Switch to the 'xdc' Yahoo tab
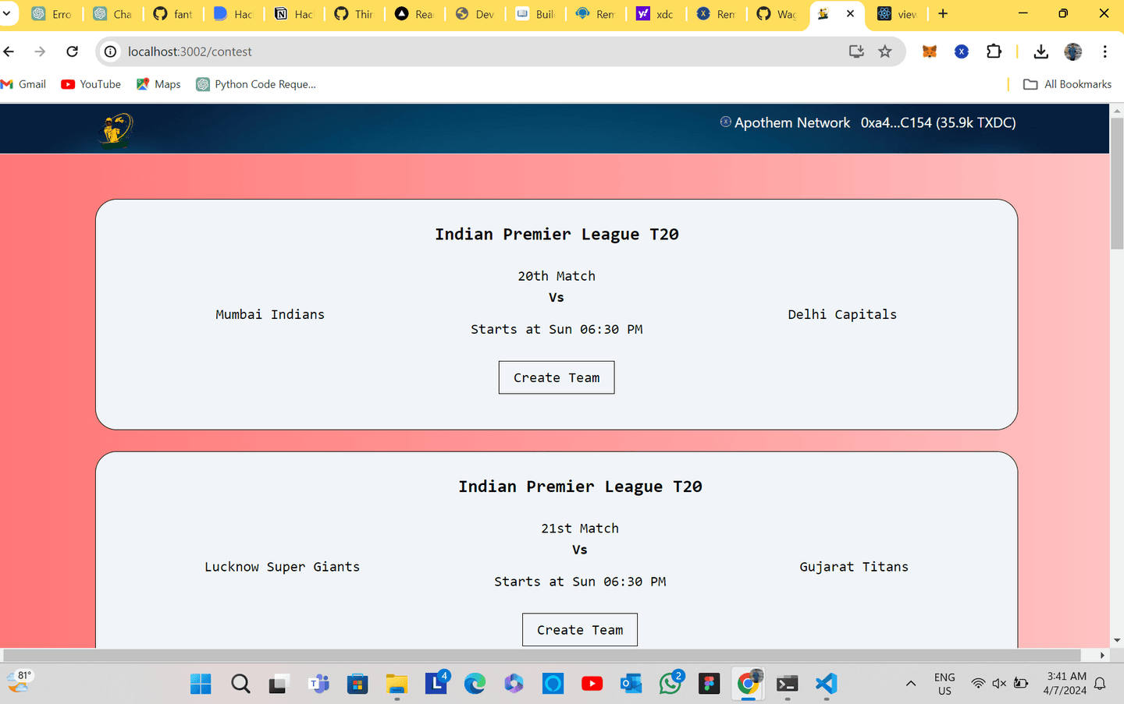This screenshot has height=704, width=1124. pos(656,14)
